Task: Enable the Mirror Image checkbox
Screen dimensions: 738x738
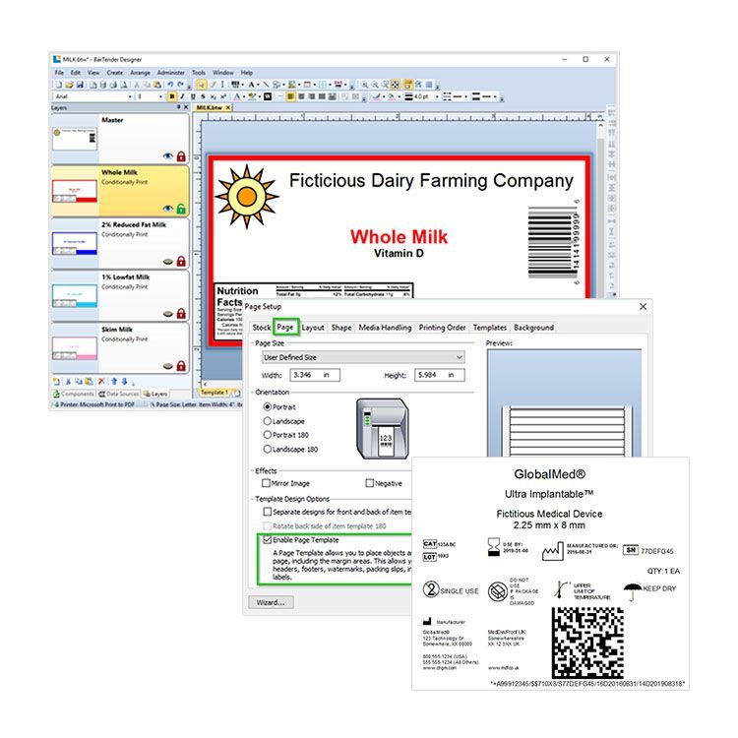Action: coord(267,483)
